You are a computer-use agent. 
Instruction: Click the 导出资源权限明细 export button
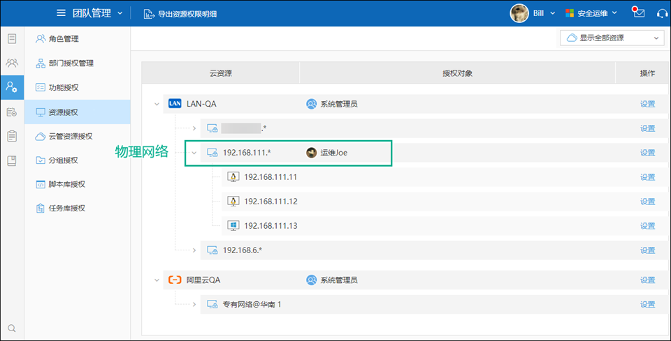tap(180, 13)
